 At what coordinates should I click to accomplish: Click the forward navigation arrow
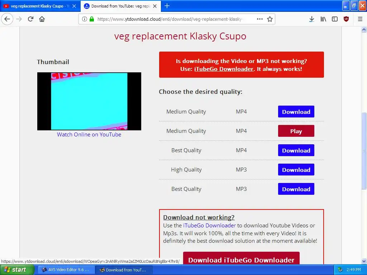(x=19, y=19)
